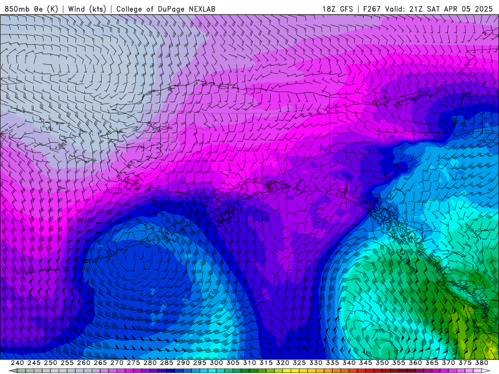Click the 290 value on the color scale
The width and height of the screenshot is (499, 374).
coord(183,363)
